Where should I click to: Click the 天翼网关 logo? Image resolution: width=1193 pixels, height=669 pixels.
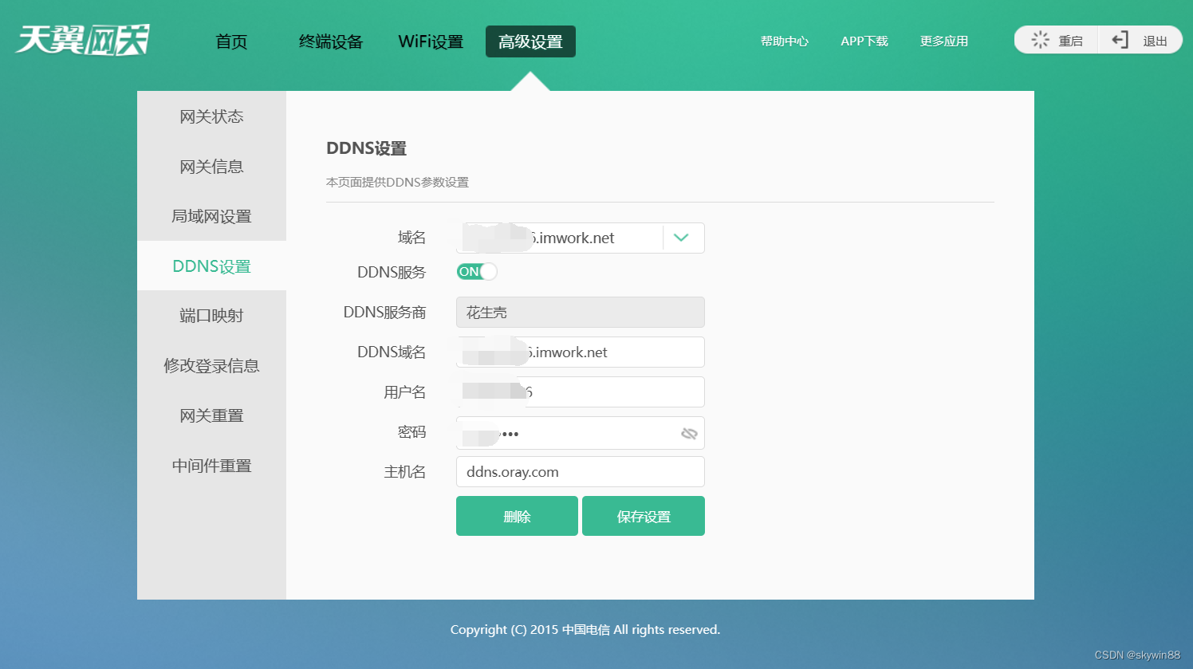80,39
